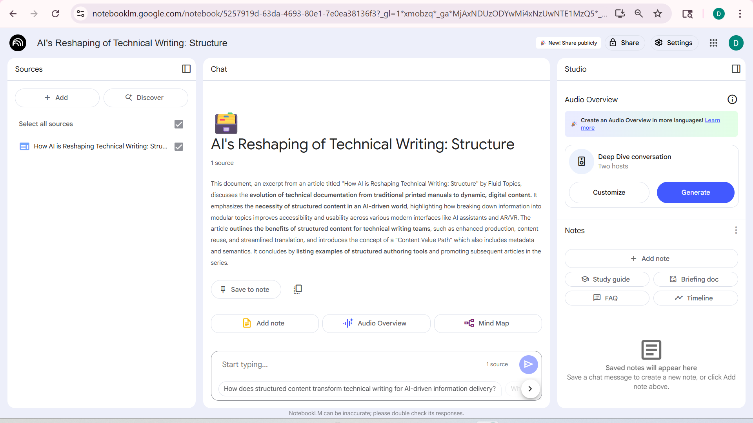This screenshot has width=753, height=423.
Task: Customize the Deep Dive conversation
Action: [609, 192]
